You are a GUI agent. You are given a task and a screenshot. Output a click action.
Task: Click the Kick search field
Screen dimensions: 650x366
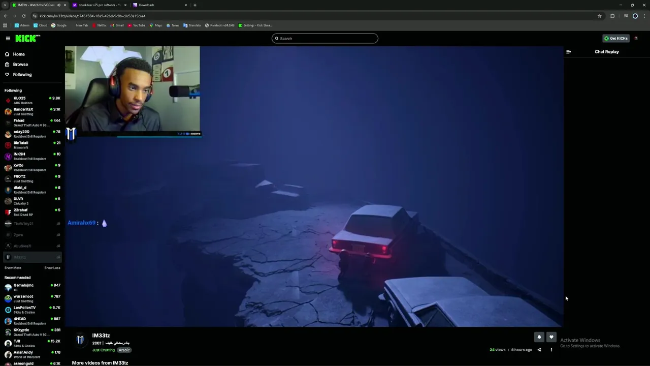pos(325,38)
